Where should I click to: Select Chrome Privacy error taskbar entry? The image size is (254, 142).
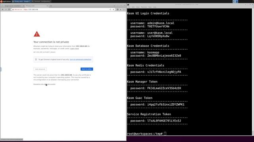coord(21,1)
